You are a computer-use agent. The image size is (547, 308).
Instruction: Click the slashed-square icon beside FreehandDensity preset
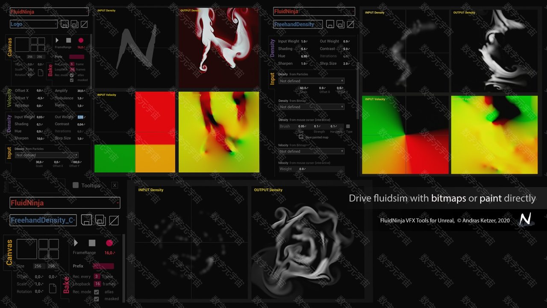tap(350, 24)
